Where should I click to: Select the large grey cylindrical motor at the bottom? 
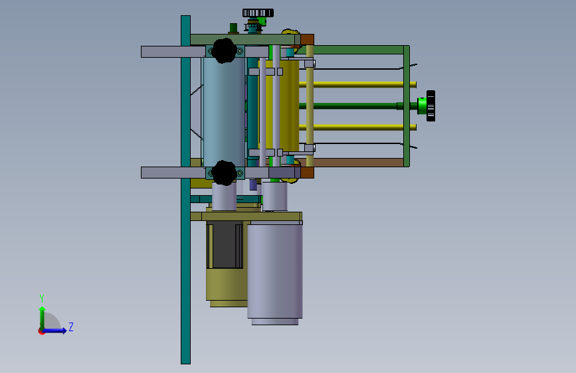(275, 271)
